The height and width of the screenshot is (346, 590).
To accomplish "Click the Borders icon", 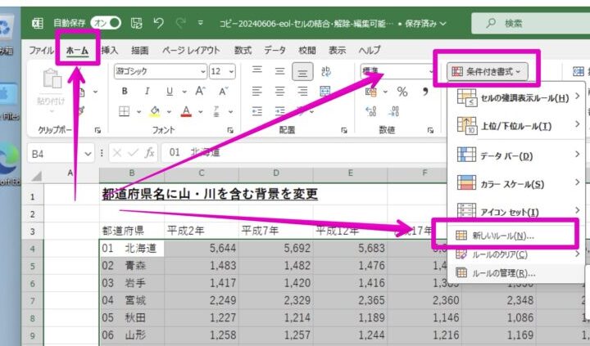I will click(x=125, y=111).
